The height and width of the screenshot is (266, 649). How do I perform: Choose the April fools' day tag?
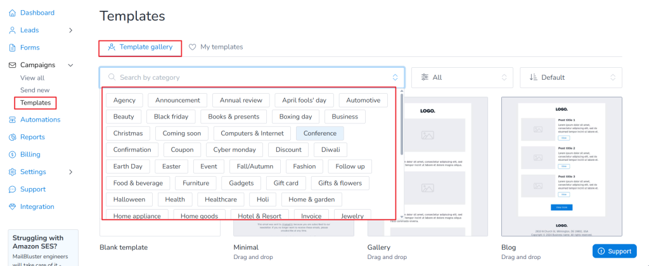(304, 100)
